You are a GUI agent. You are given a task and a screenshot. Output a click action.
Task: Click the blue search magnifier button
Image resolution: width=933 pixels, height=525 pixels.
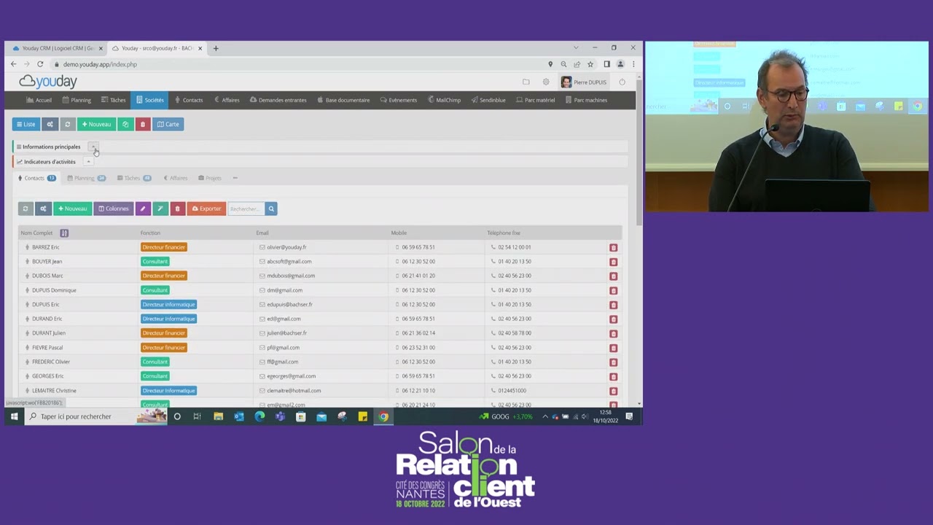click(x=271, y=209)
